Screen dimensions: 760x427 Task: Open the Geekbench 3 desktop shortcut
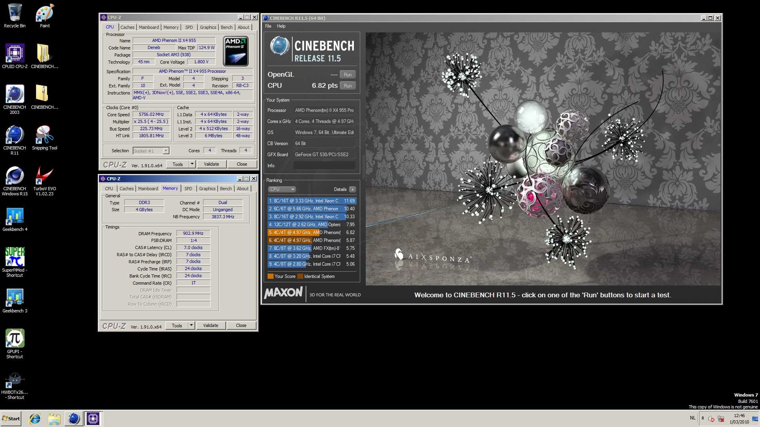(15, 300)
